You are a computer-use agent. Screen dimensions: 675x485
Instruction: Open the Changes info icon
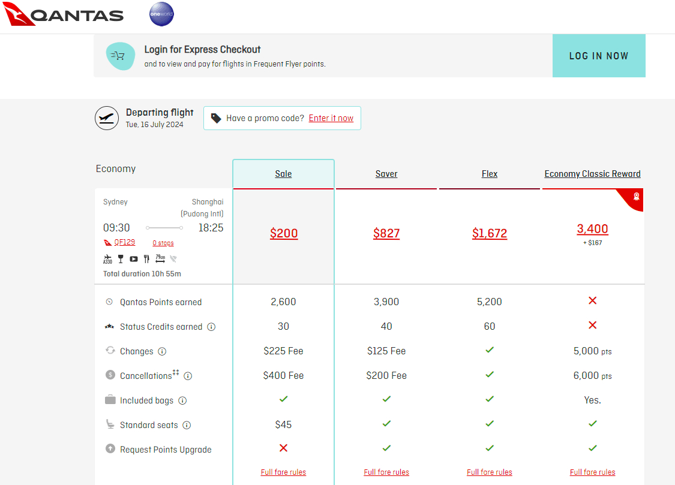click(162, 351)
